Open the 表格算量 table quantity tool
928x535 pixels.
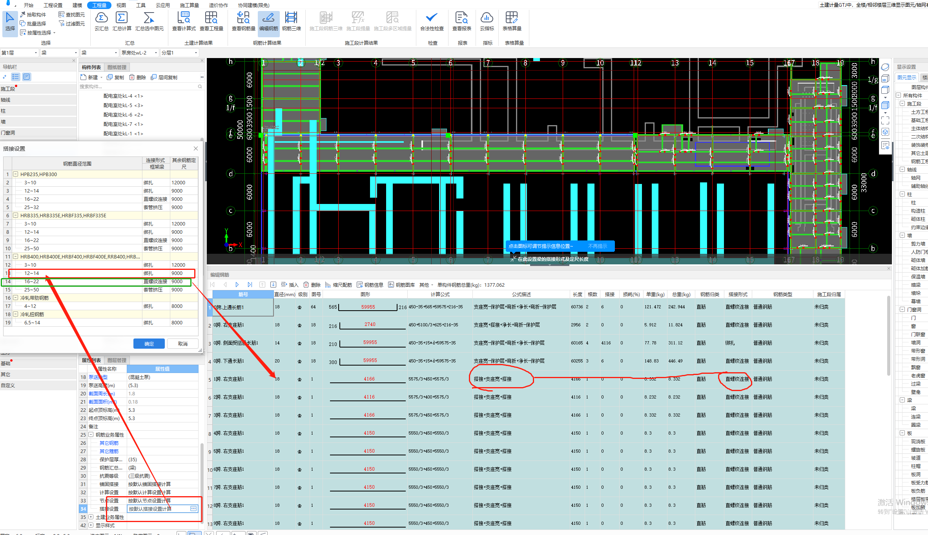coord(512,22)
